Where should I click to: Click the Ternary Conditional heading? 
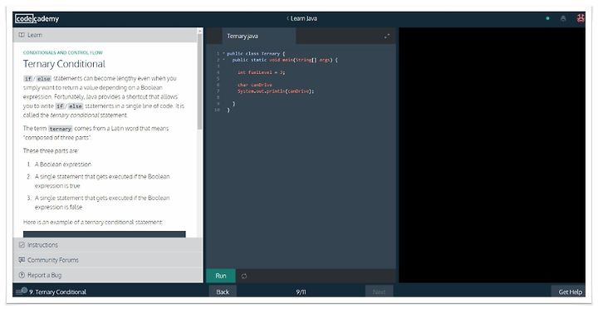[64, 64]
